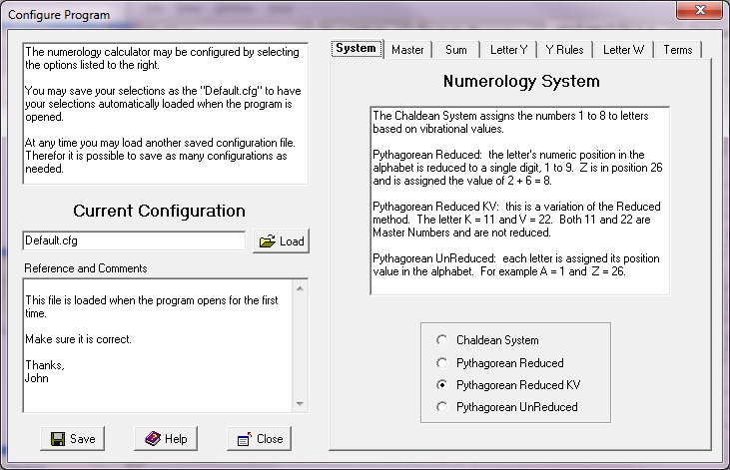Click the 'Current Configuration' heading
Viewport: 730px width, 470px height.
coord(159,211)
